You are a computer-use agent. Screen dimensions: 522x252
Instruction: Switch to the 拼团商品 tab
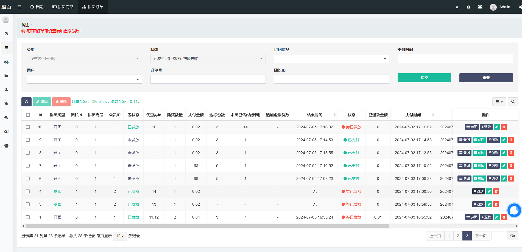[x=63, y=7]
